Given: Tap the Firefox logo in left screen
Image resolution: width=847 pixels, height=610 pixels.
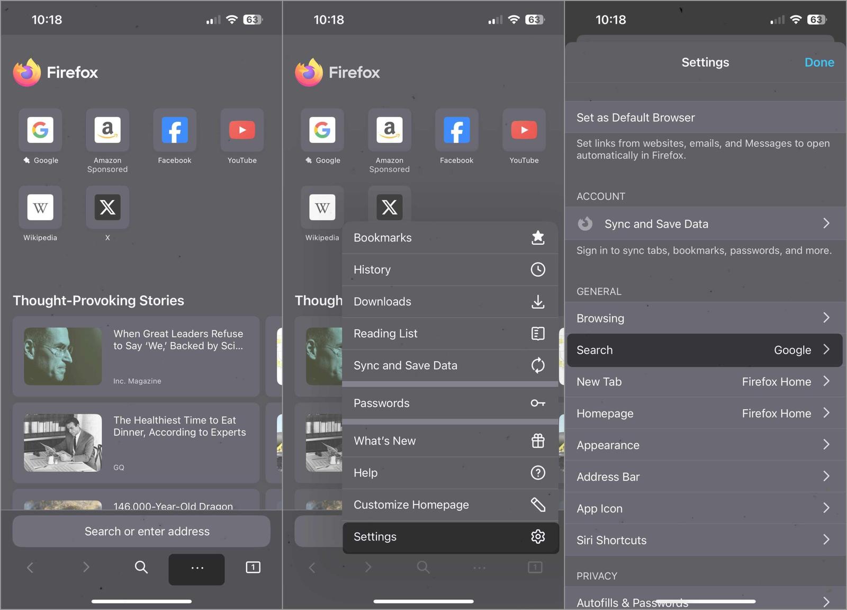Looking at the screenshot, I should coord(27,72).
